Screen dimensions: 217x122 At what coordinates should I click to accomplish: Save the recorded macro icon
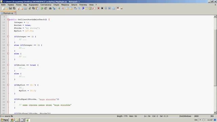tap(113, 8)
